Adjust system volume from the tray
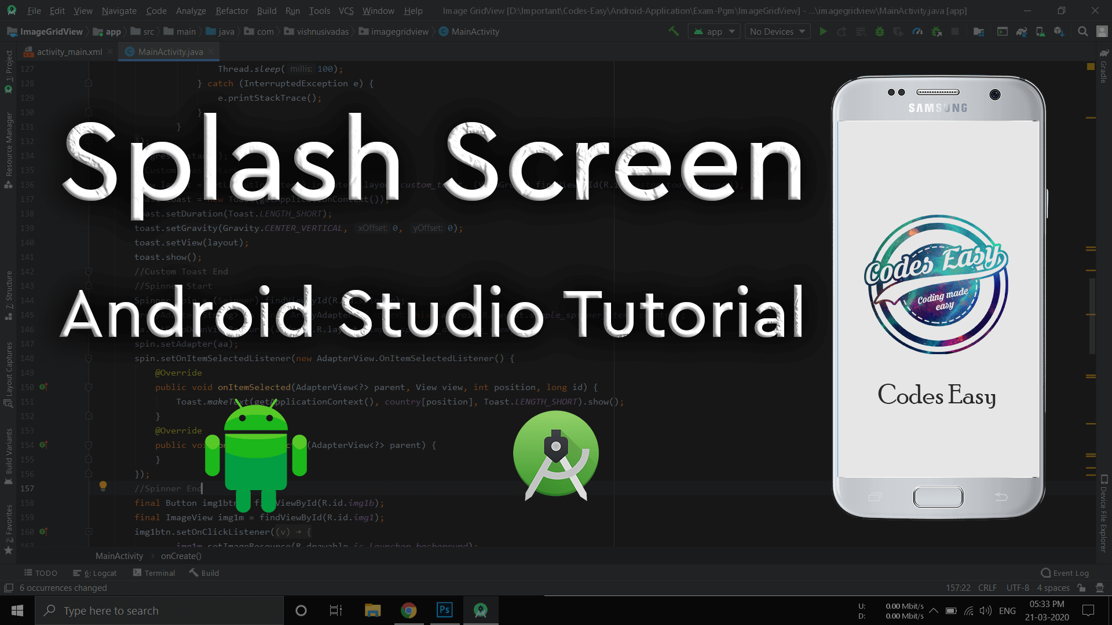Image resolution: width=1112 pixels, height=625 pixels. click(987, 611)
